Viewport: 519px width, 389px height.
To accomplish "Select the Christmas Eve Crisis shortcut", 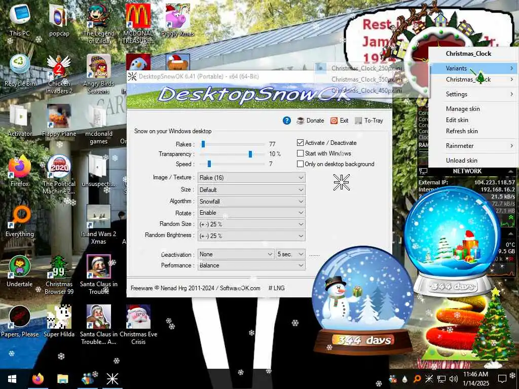I will 138,325.
